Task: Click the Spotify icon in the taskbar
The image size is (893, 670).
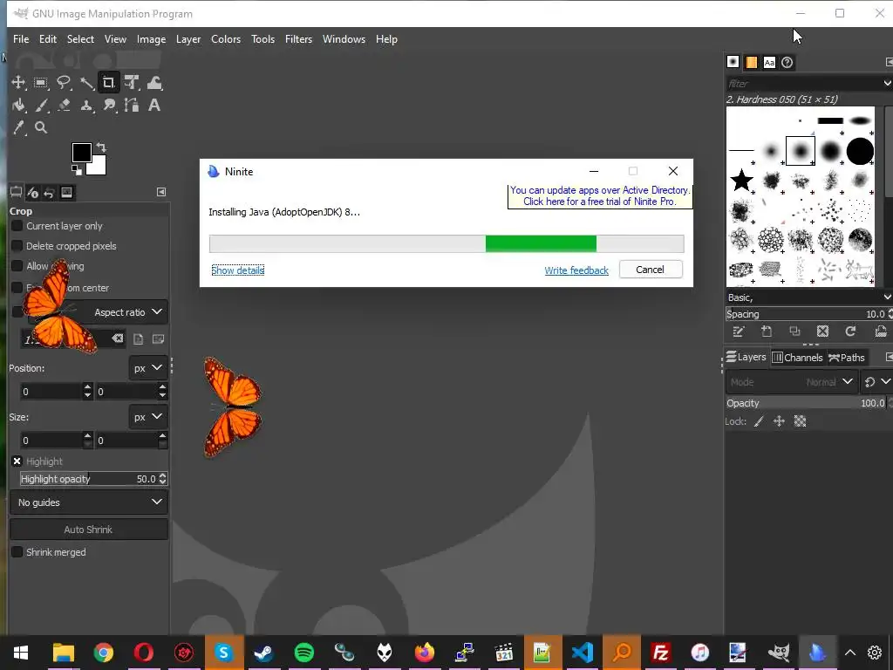Action: pyautogui.click(x=304, y=653)
